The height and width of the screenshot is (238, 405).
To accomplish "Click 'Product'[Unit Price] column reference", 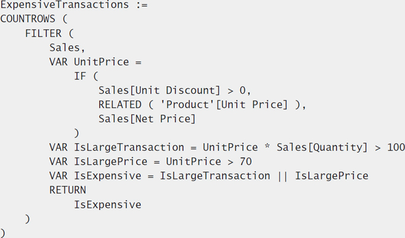I will point(224,104).
